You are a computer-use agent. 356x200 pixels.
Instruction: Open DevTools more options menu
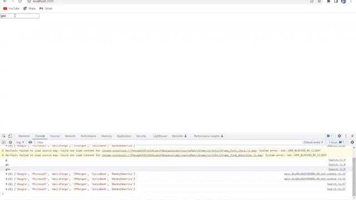click(x=346, y=136)
